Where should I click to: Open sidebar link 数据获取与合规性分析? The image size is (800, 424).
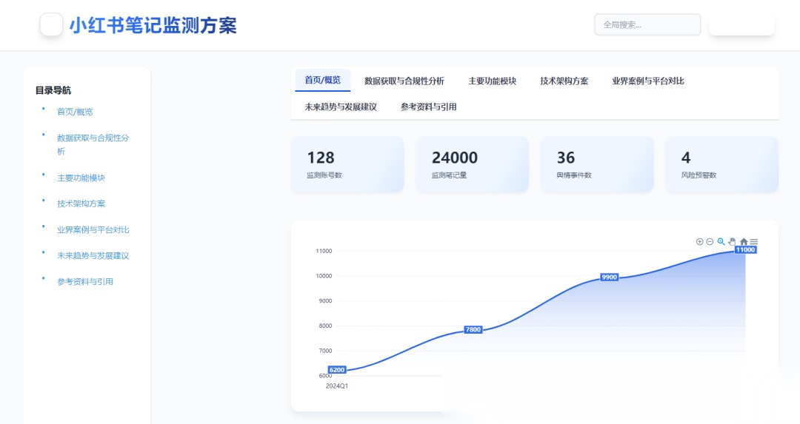93,144
